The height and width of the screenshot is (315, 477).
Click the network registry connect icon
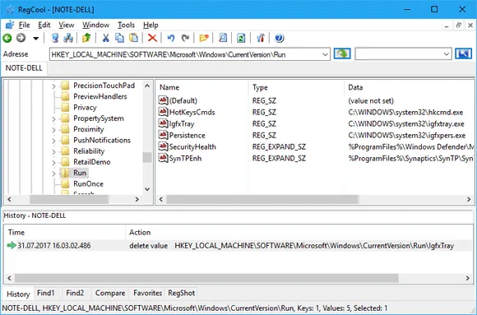click(68, 38)
